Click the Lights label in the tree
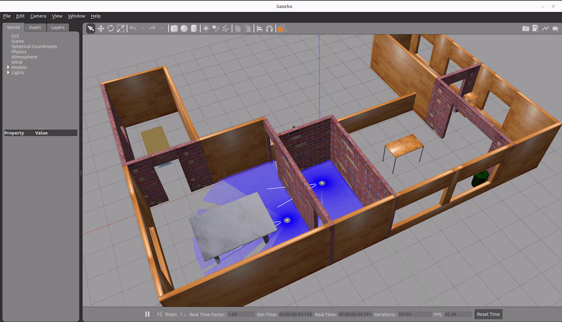The width and height of the screenshot is (562, 322). 17,72
